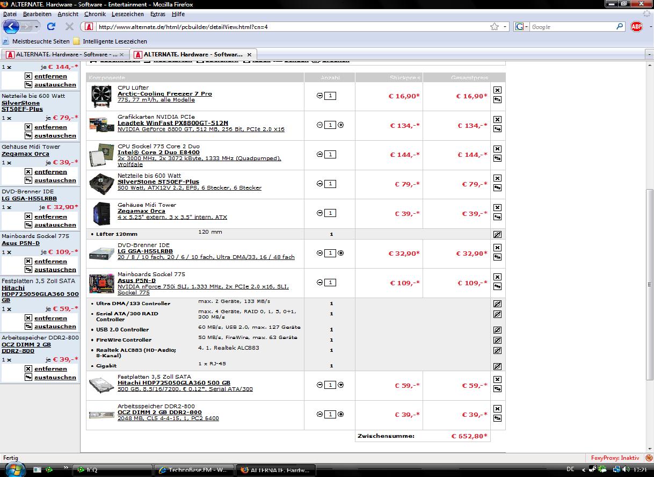654x477 pixels.
Task: Remove Arctic-Cooling Freezer 7 Pro via X icon
Action: click(497, 90)
